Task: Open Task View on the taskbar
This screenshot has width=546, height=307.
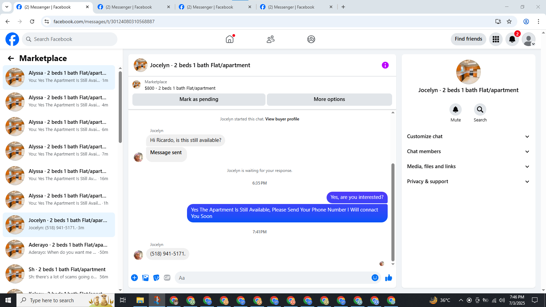Action: (x=123, y=300)
